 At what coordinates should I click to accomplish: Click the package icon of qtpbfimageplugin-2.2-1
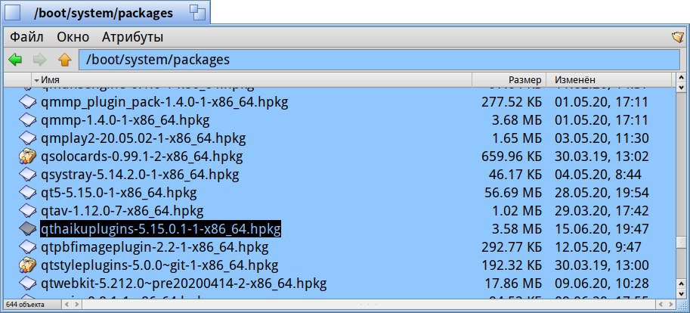click(28, 247)
